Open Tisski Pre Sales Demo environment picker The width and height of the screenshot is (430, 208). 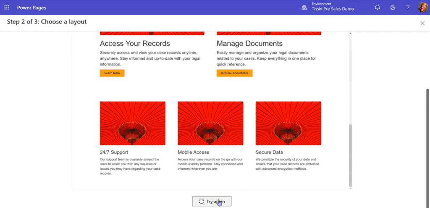333,9
